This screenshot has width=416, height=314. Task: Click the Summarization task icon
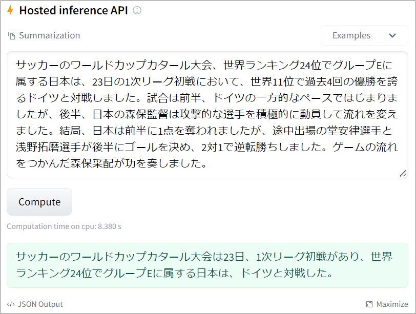(11, 35)
